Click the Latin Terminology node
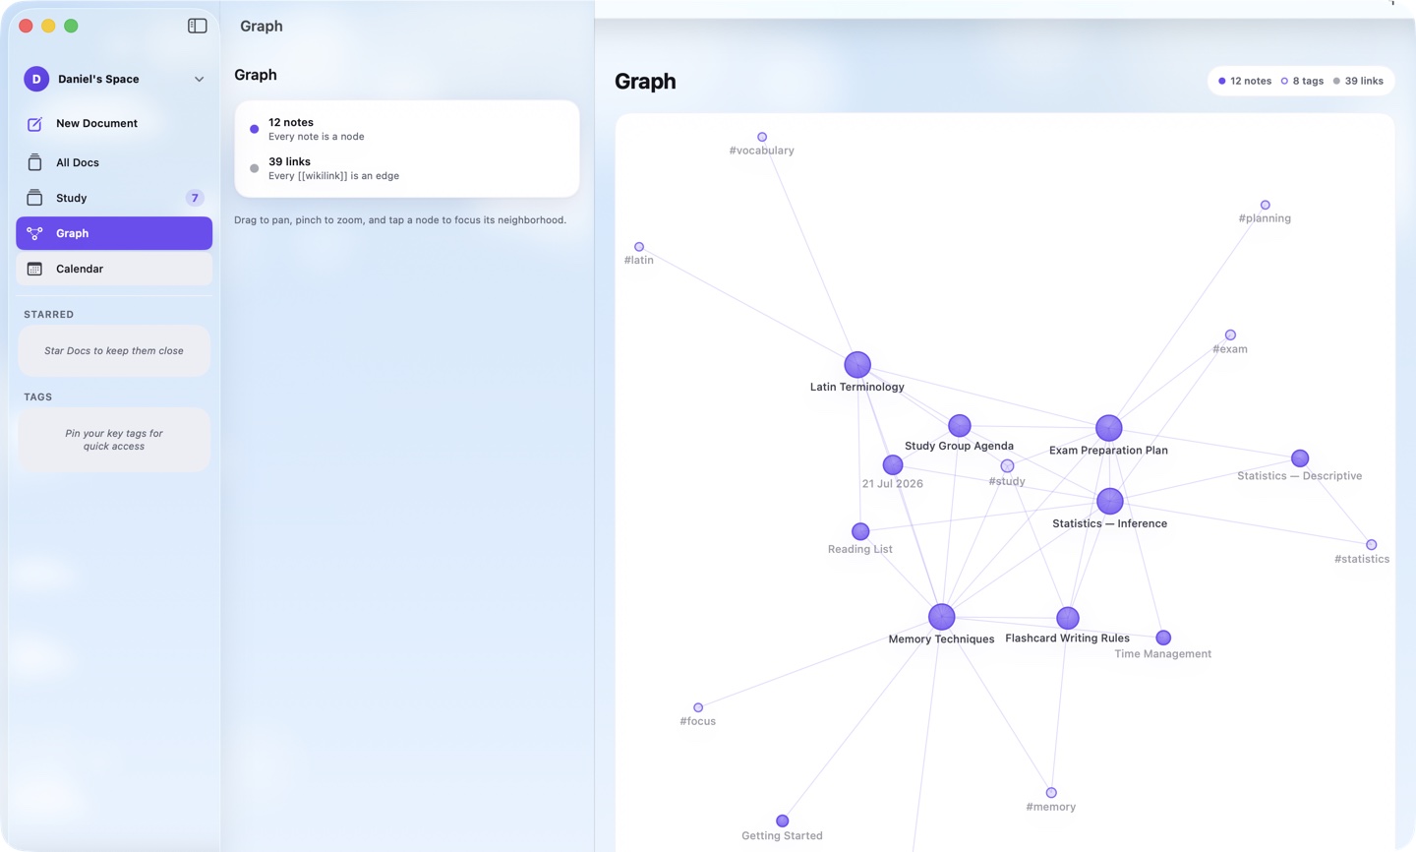Viewport: 1416px width, 852px height. pyautogui.click(x=857, y=364)
